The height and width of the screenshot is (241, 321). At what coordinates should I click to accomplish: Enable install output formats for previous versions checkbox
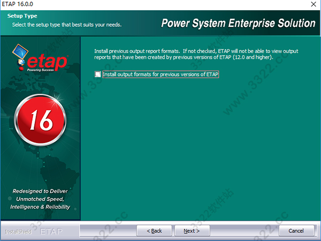pyautogui.click(x=98, y=74)
